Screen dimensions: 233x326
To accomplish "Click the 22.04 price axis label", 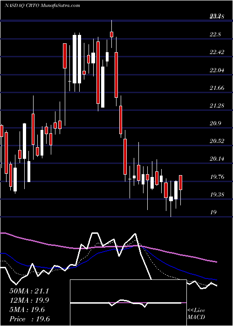I will click(x=217, y=70).
